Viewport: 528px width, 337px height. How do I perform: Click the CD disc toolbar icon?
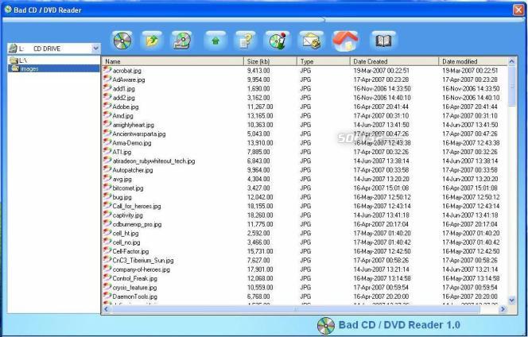(122, 41)
